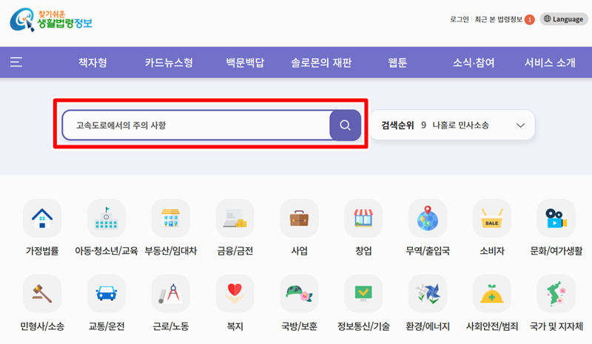Open 최근 본 법령정보 link
Image resolution: width=592 pixels, height=344 pixels.
coord(498,19)
